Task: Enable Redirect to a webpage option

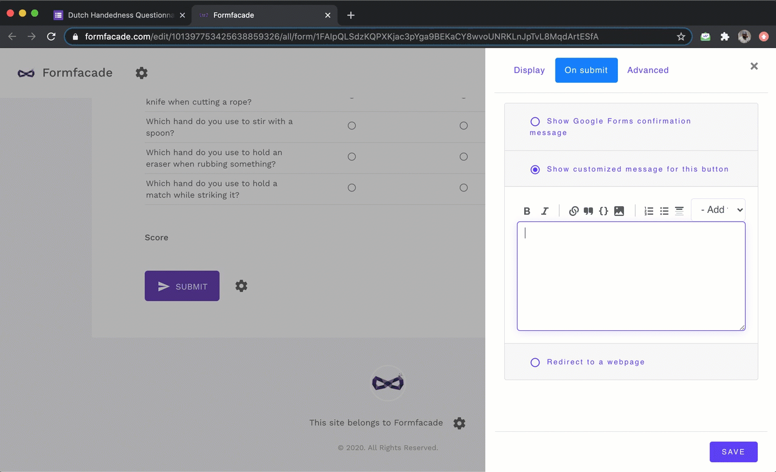Action: coord(535,362)
